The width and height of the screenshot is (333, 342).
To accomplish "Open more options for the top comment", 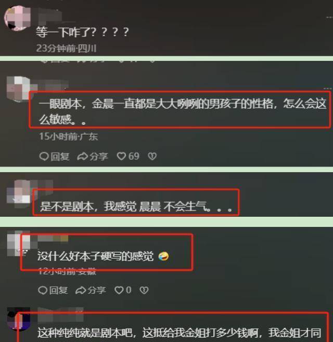I will tap(329, 17).
